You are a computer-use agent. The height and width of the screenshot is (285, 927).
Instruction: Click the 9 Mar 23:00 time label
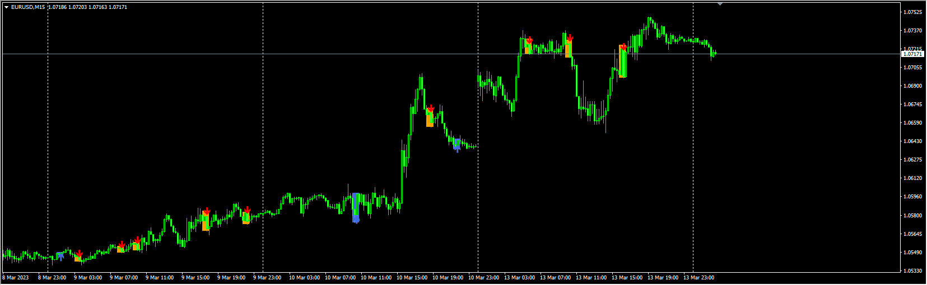[x=267, y=278]
